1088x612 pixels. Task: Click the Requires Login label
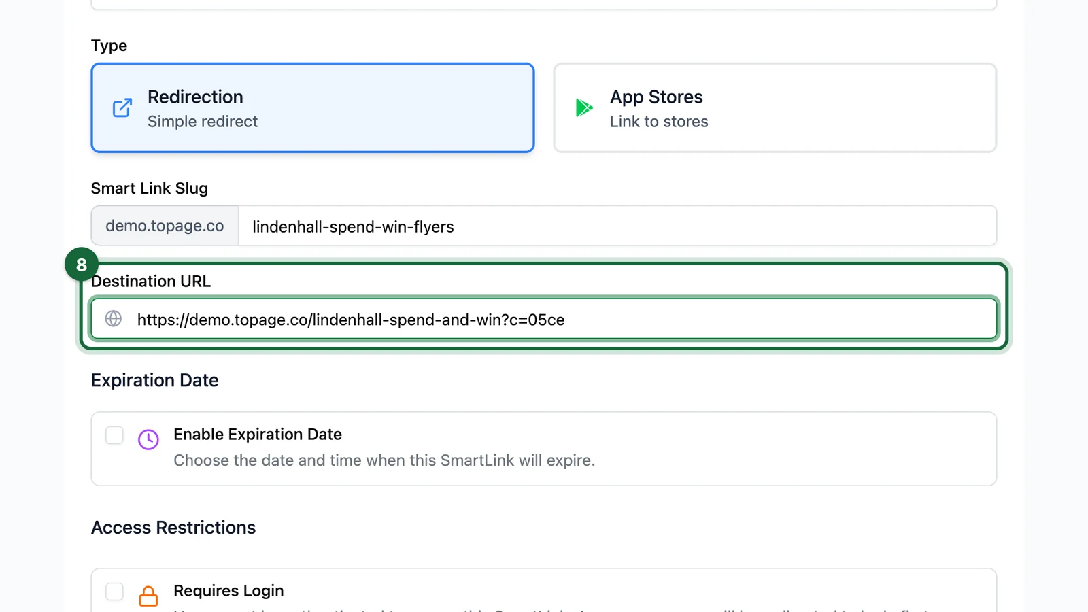228,590
